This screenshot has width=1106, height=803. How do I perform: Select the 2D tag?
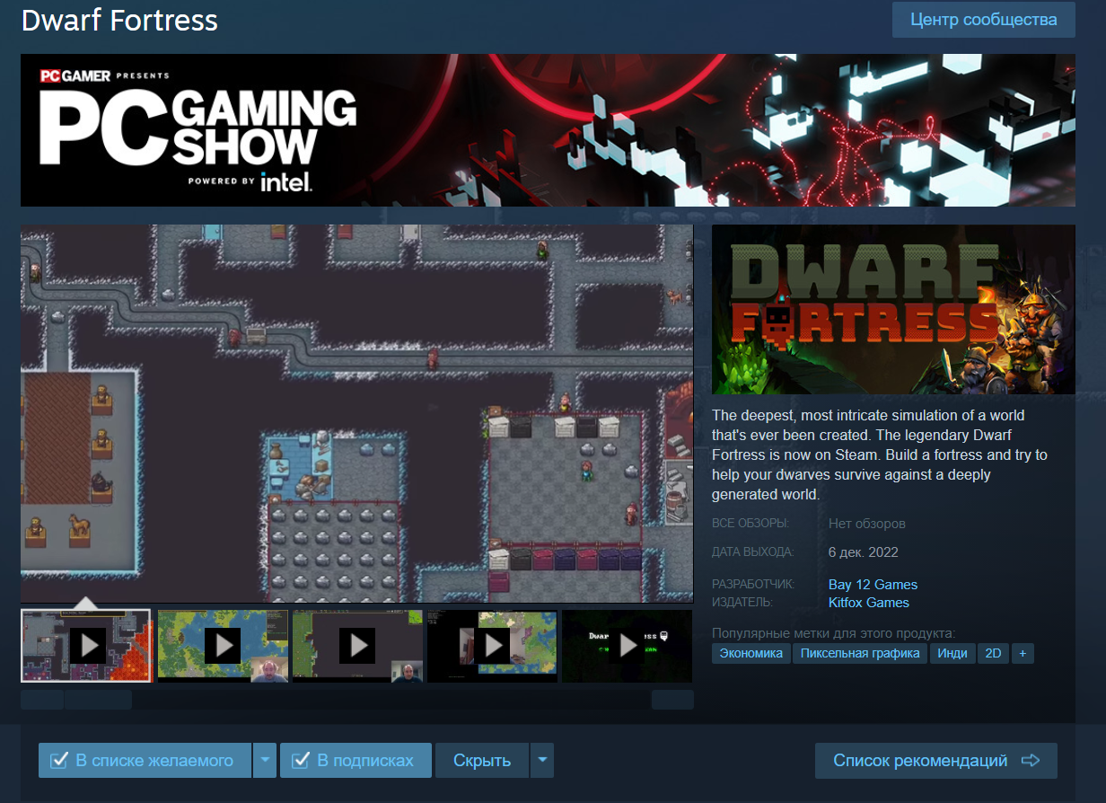[x=993, y=653]
